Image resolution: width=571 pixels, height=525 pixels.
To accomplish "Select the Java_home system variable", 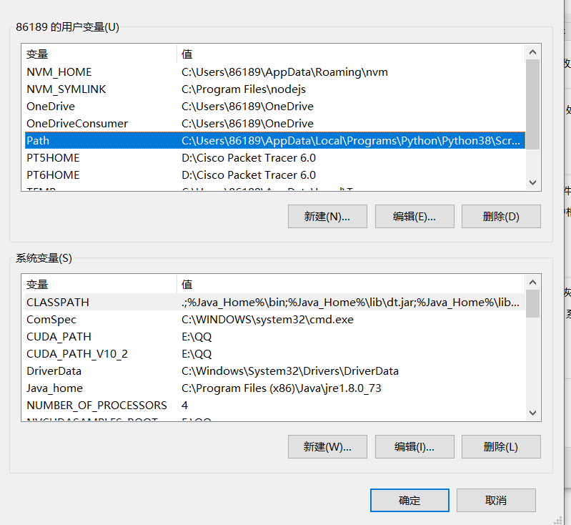I will tap(275, 388).
